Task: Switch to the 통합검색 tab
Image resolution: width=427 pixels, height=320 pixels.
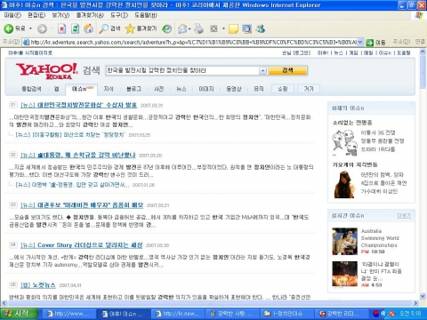Action: (31, 89)
